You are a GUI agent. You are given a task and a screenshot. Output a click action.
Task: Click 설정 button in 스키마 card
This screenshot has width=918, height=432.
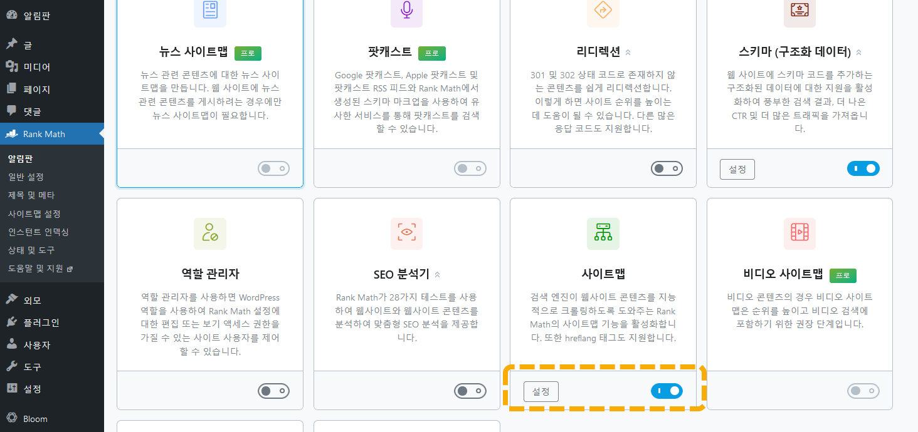(737, 169)
